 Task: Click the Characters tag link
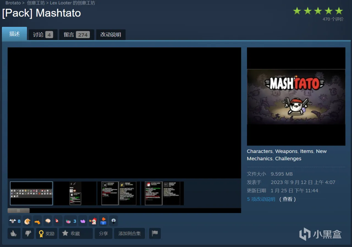coord(260,151)
